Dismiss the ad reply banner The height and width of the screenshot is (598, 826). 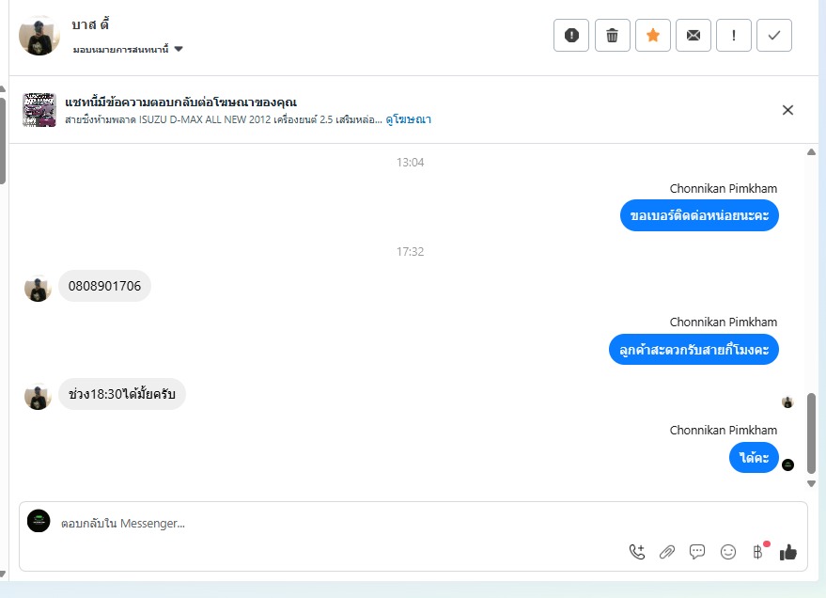point(787,110)
